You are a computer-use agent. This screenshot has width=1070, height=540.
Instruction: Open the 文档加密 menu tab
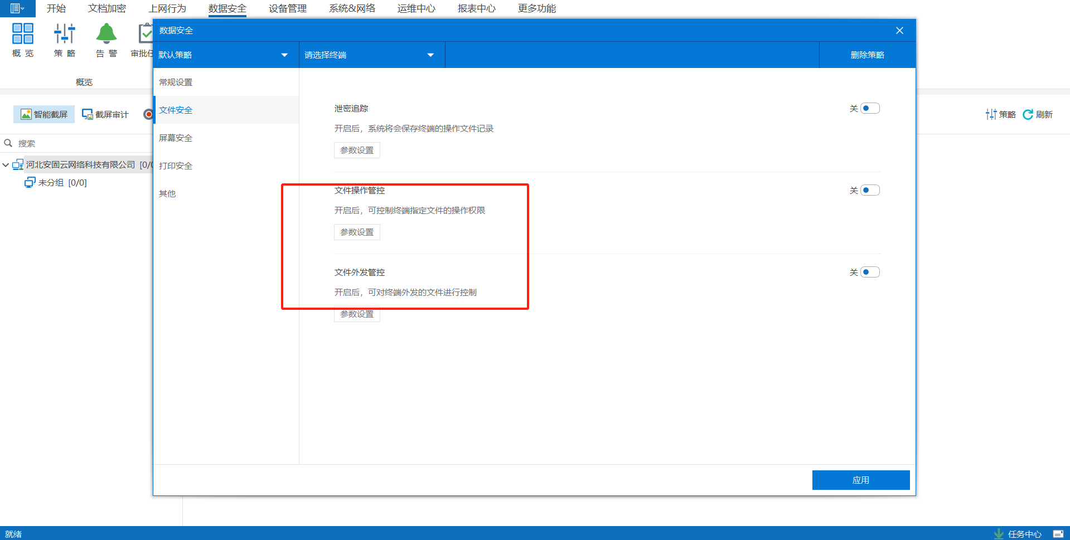[x=107, y=8]
